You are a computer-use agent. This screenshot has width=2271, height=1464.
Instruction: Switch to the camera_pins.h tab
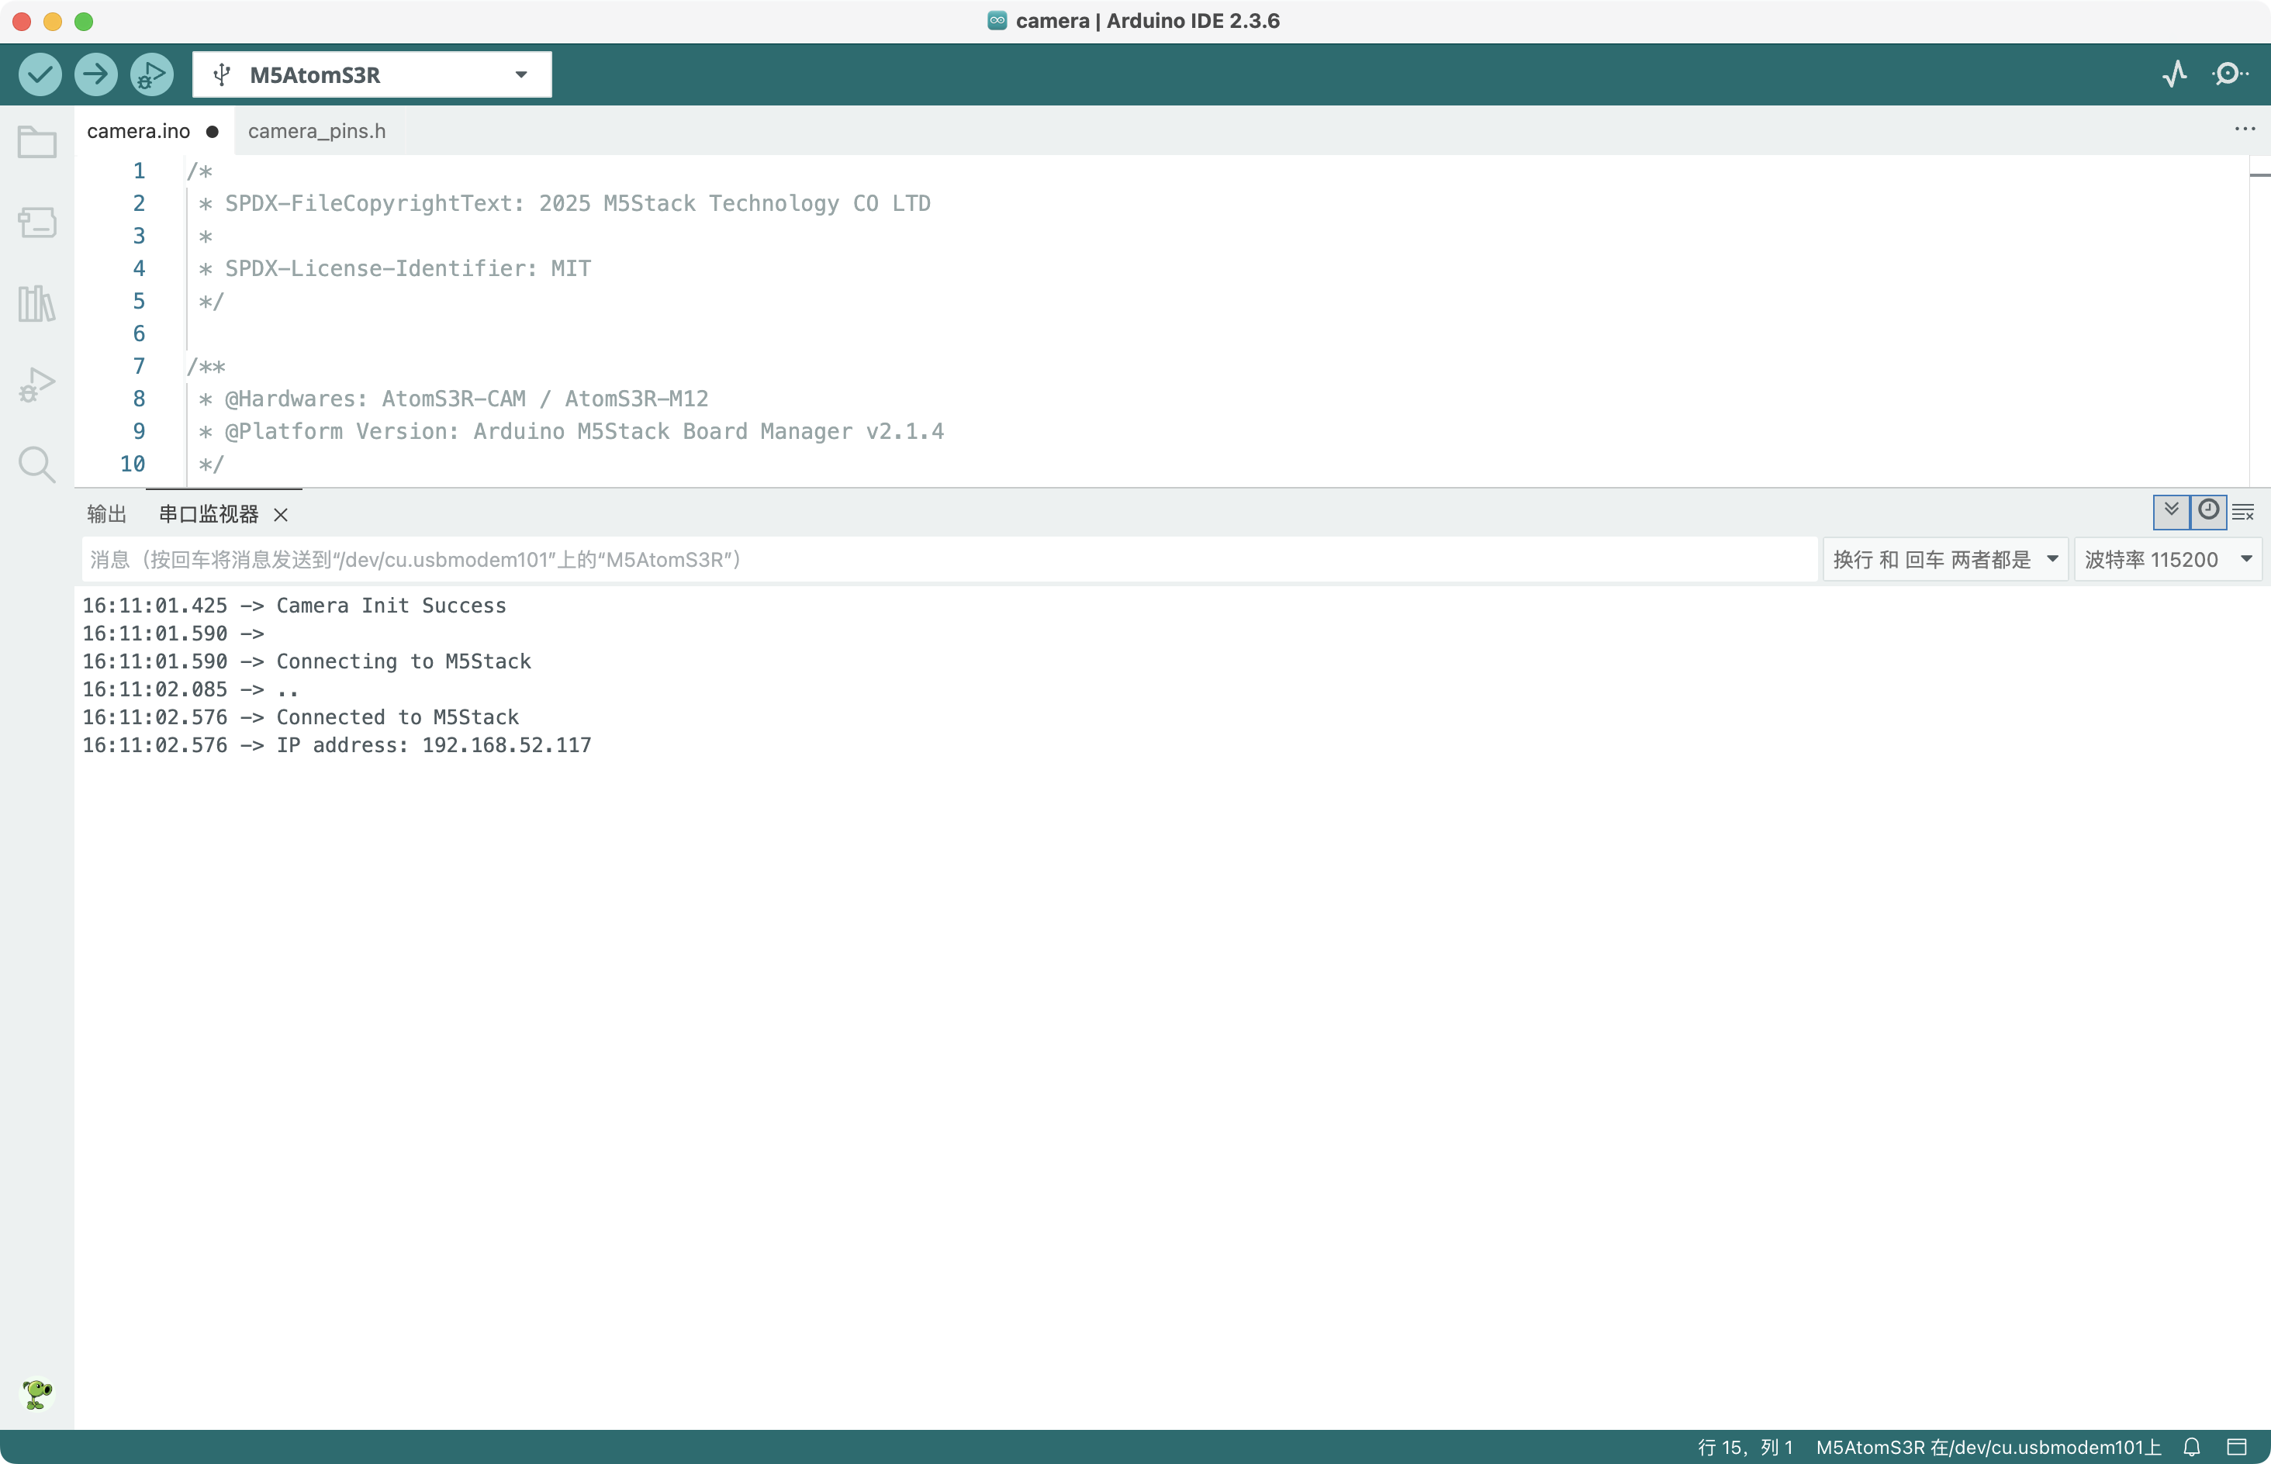316,131
